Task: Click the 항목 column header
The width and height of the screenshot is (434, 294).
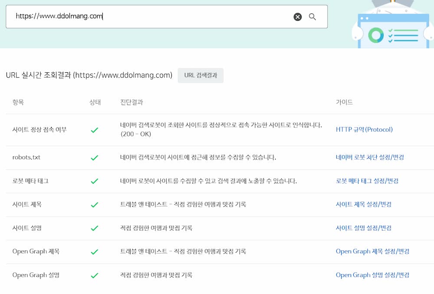Action: [x=18, y=102]
